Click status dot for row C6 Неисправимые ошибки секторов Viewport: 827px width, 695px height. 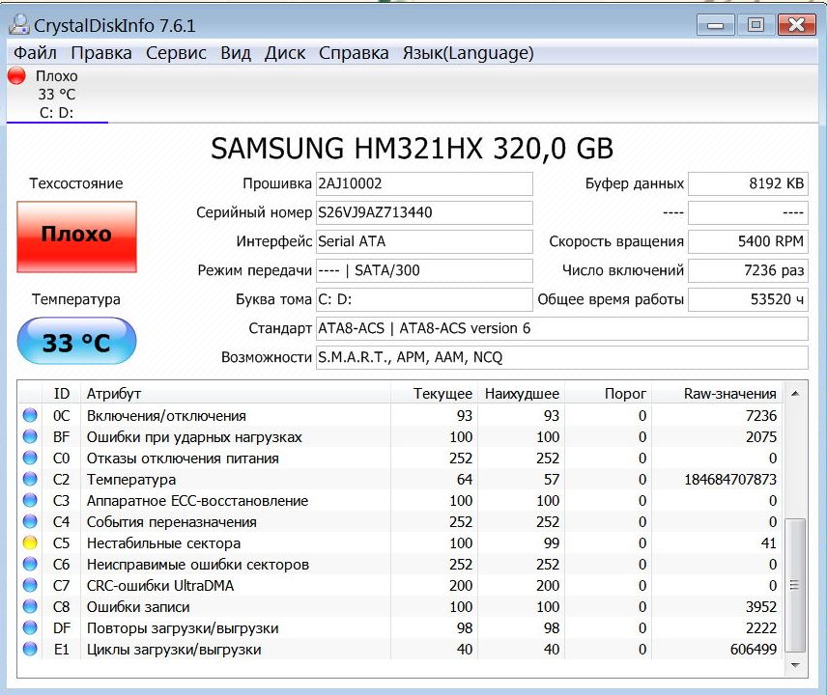point(30,564)
